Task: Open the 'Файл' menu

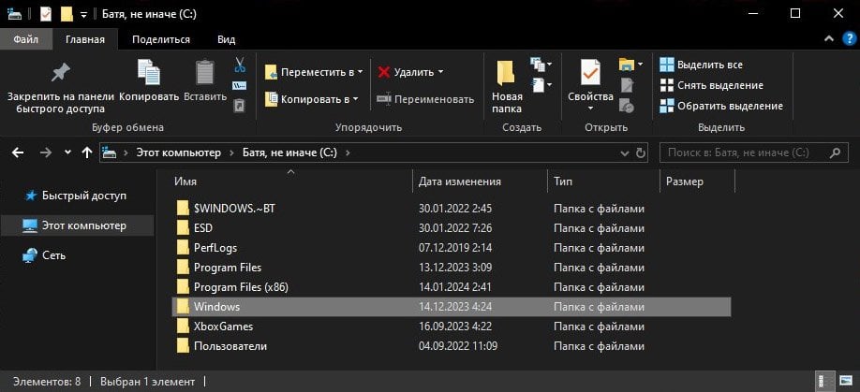Action: [x=26, y=39]
